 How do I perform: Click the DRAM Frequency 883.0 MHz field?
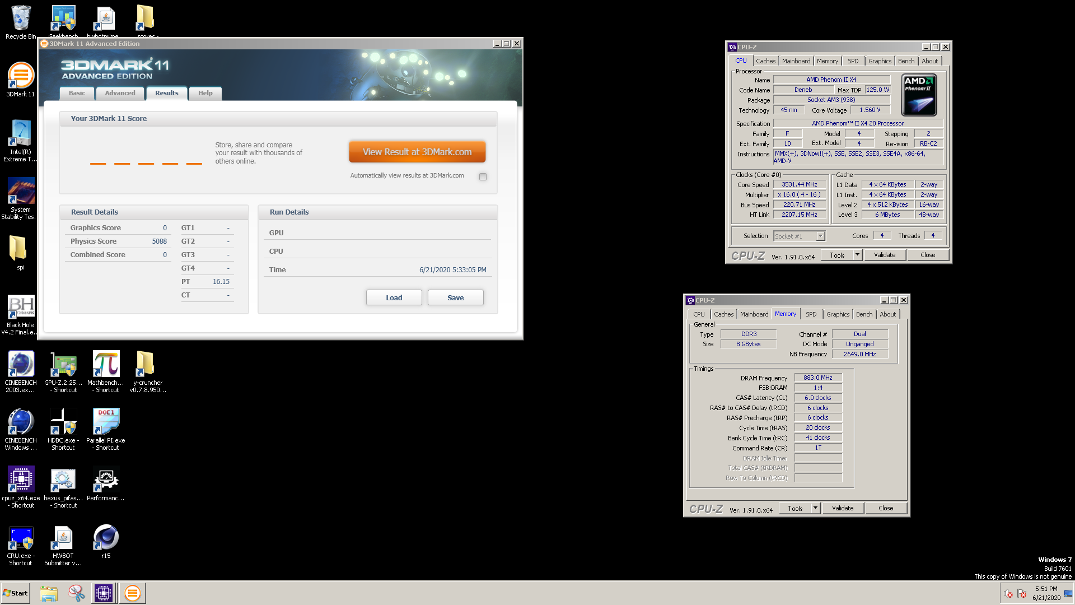[x=818, y=378]
